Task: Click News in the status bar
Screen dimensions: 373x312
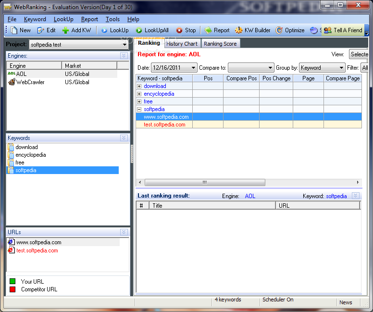Action: [x=346, y=302]
